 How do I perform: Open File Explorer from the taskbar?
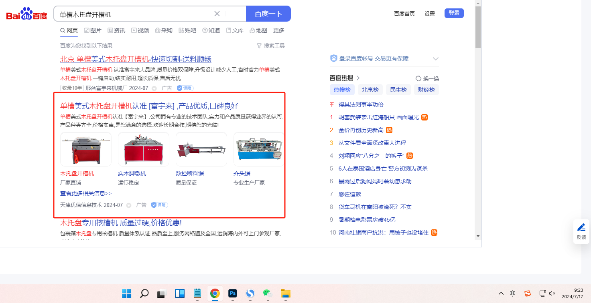(285, 293)
